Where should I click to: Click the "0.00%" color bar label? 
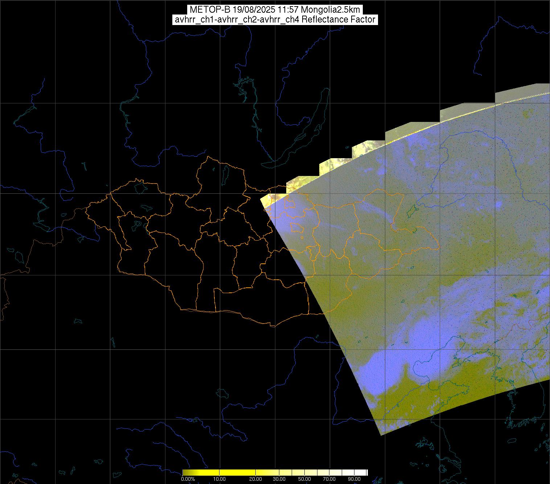click(188, 479)
